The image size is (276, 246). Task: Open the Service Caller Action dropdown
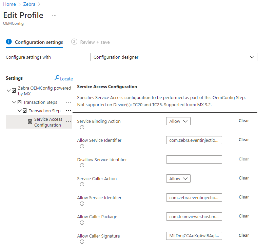(x=178, y=178)
